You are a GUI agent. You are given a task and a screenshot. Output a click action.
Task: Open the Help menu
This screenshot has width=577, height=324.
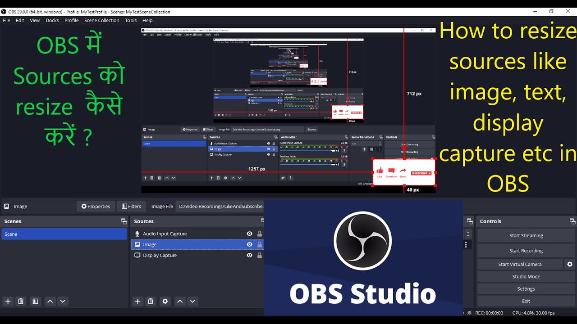point(147,20)
